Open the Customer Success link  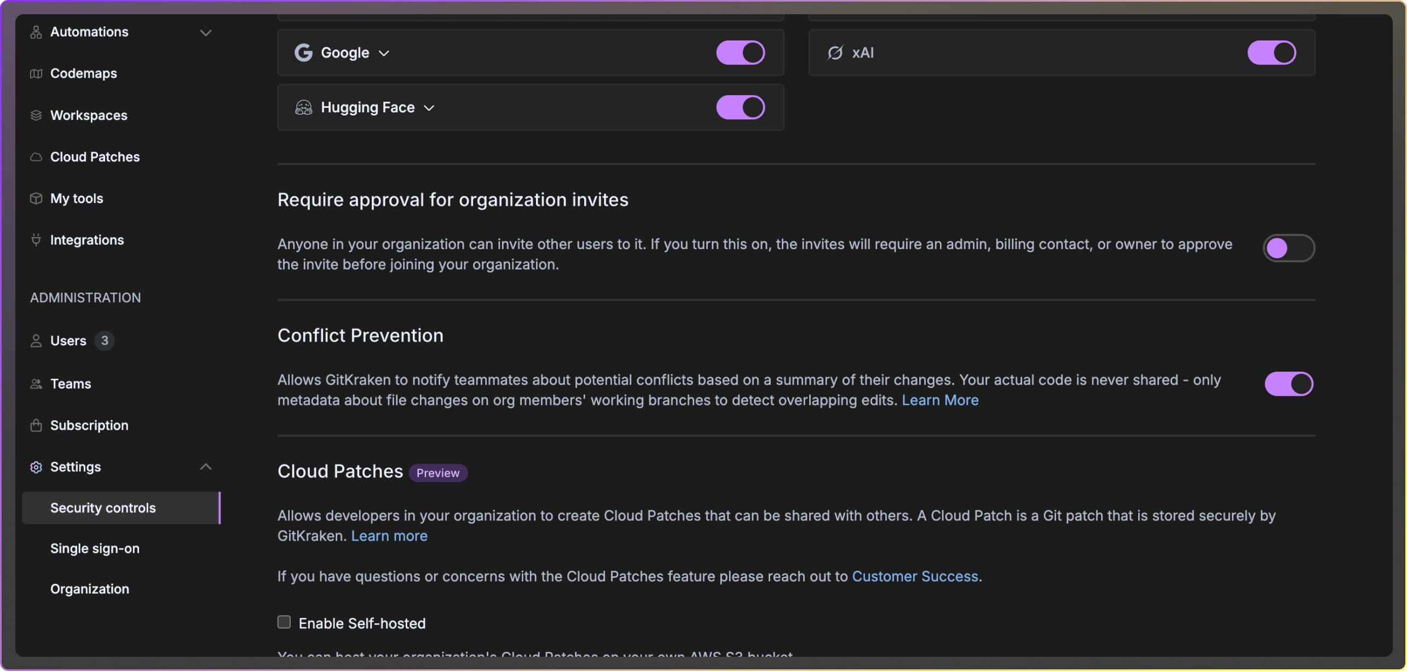(915, 576)
